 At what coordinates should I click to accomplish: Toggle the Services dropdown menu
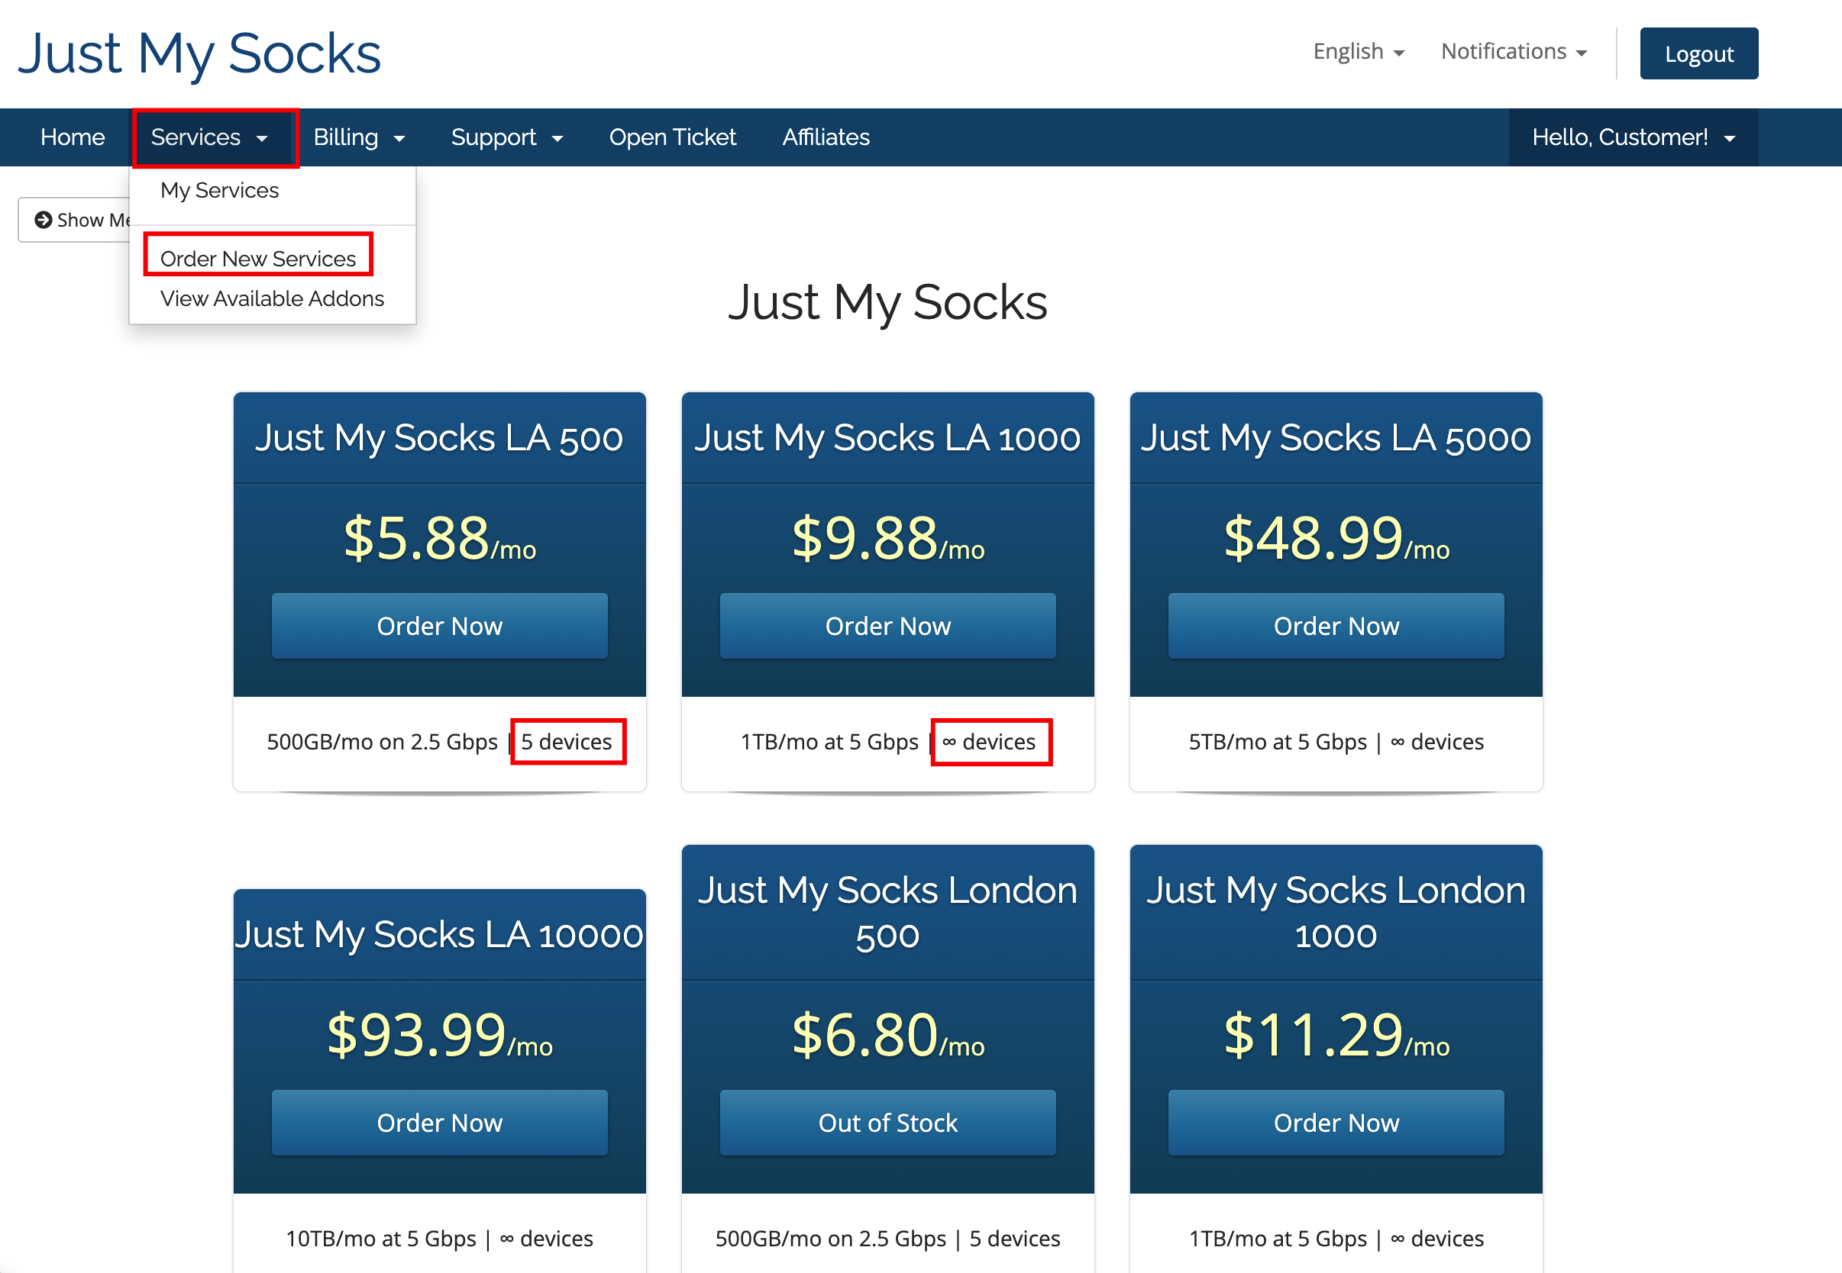click(209, 137)
